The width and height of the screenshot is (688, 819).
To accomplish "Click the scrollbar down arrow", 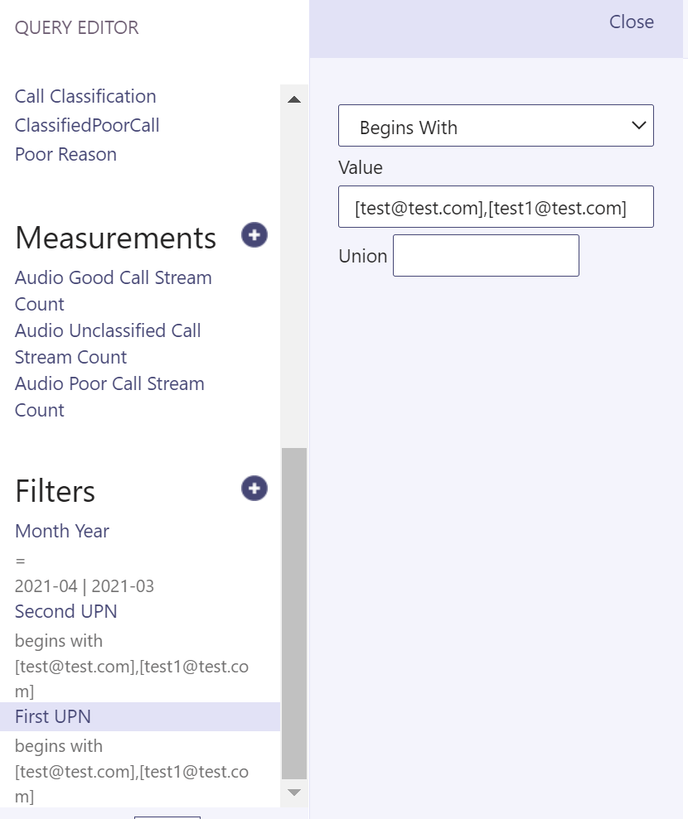I will (294, 793).
